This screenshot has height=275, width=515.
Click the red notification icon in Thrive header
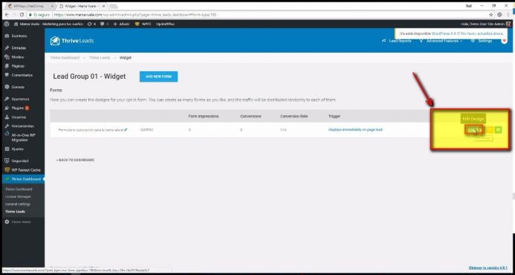click(505, 41)
